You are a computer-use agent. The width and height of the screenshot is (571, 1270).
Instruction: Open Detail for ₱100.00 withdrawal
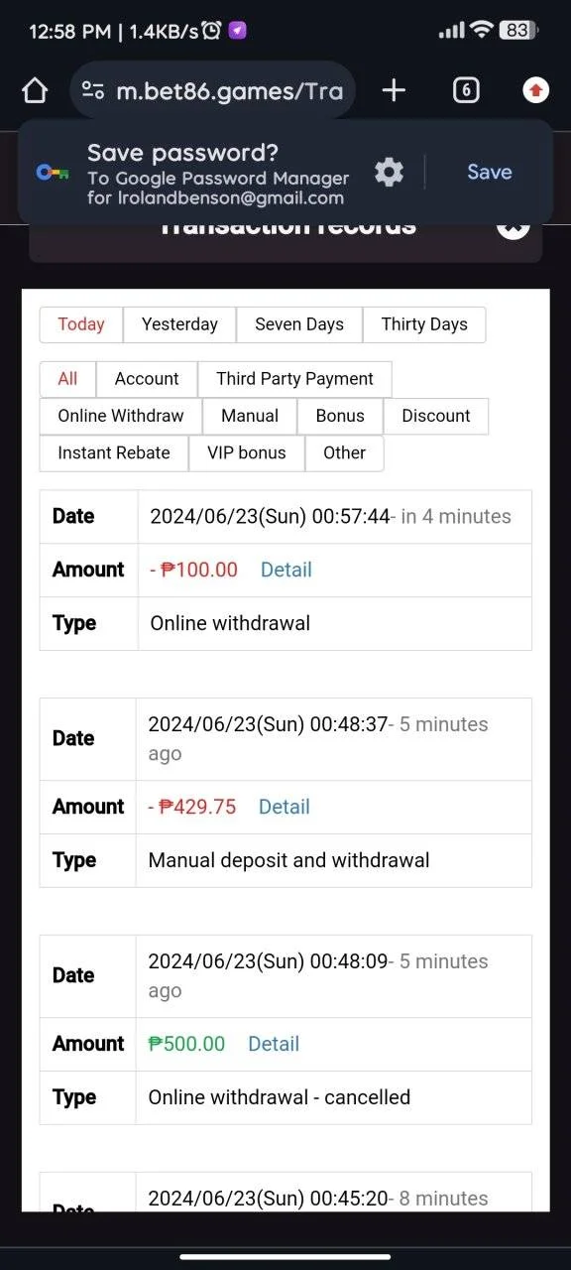(285, 570)
